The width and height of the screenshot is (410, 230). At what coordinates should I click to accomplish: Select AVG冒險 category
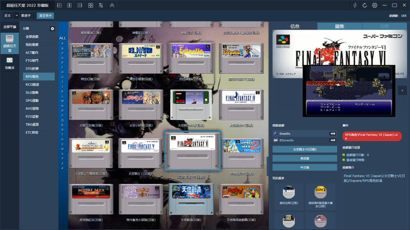(x=39, y=108)
